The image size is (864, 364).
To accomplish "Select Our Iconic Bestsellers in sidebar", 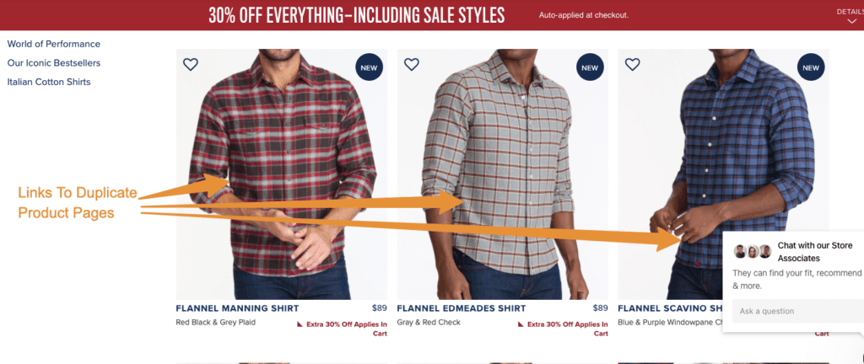I will [53, 63].
